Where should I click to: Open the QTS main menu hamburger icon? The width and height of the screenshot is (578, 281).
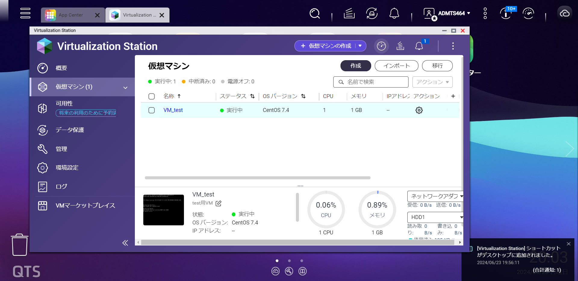point(25,13)
